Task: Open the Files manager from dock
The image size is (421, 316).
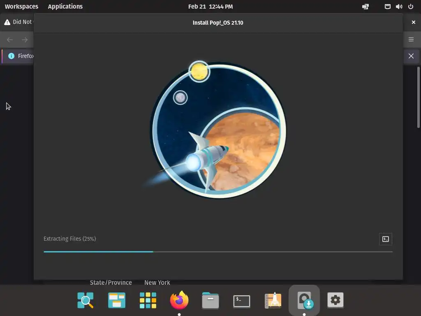Action: [210, 300]
